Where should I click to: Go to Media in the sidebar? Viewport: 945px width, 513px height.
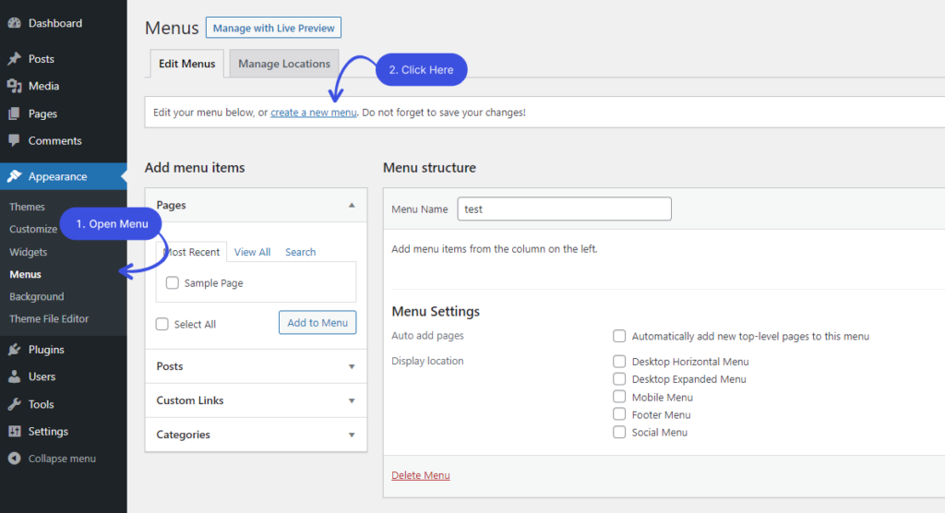(x=43, y=86)
